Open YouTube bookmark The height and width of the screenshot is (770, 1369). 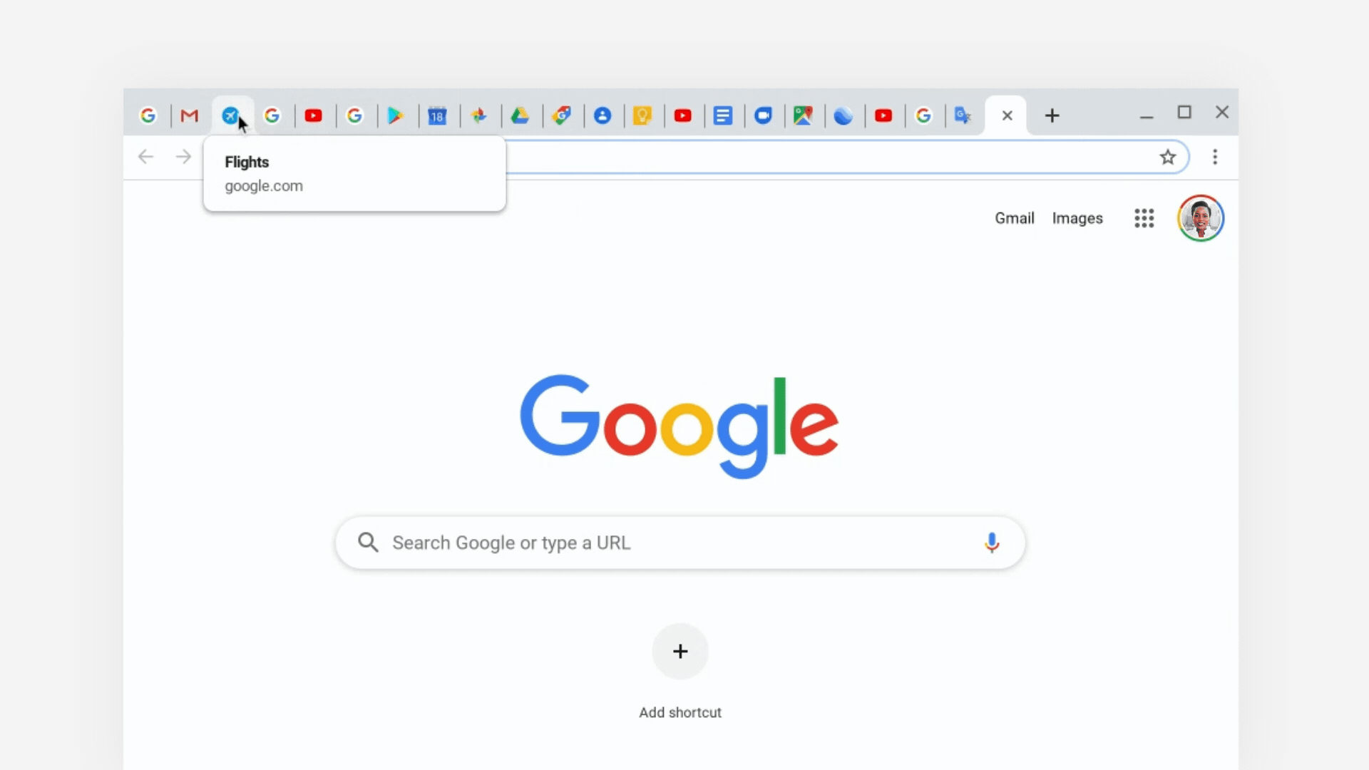click(313, 115)
